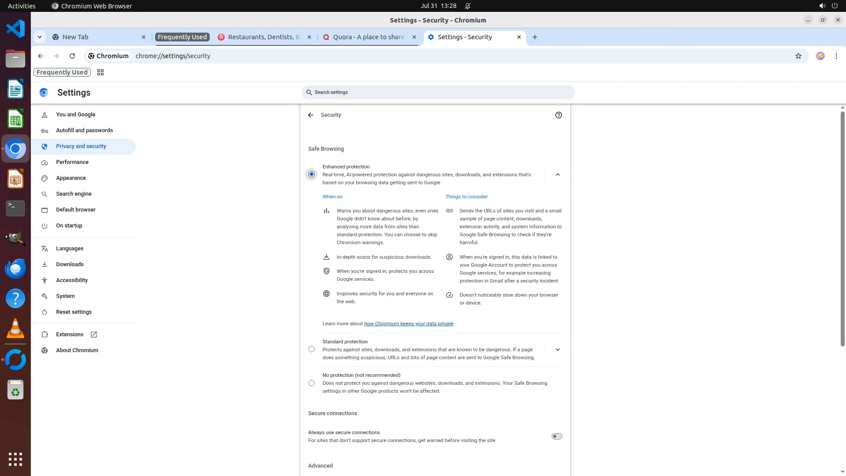846x476 pixels.
Task: Select the No protection radio button
Action: click(312, 383)
